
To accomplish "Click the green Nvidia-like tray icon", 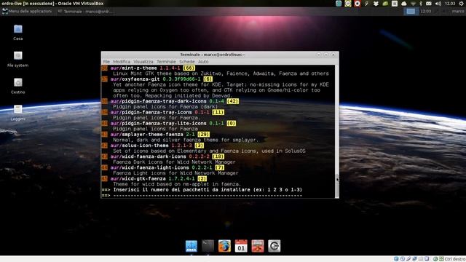I will 385,4.
